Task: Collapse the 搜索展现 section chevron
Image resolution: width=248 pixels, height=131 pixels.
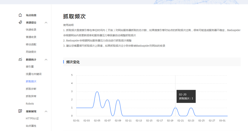Action: click(x=46, y=111)
